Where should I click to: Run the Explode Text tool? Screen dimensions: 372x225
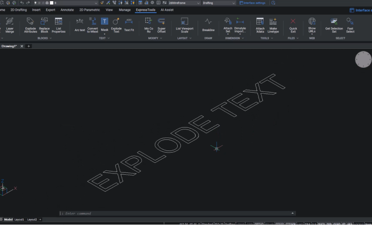[116, 25]
